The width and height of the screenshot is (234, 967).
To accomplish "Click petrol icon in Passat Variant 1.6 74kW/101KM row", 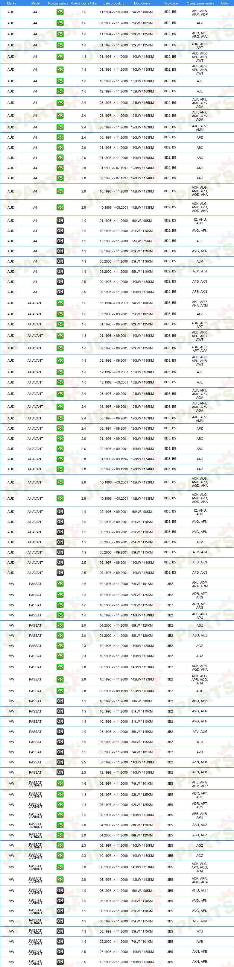I will (x=60, y=783).
